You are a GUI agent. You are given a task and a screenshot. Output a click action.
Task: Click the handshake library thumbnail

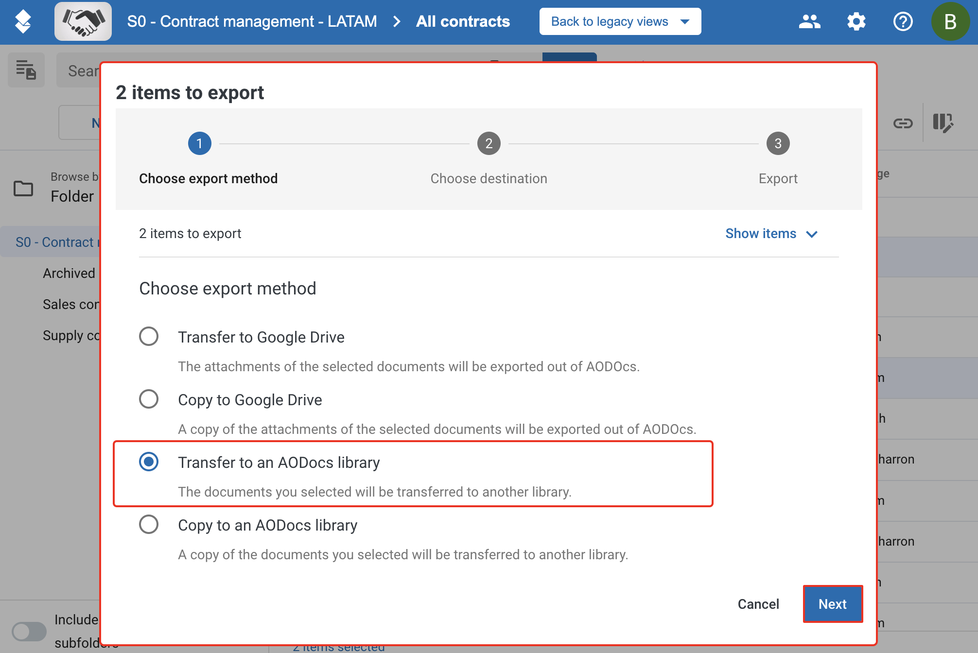point(83,21)
